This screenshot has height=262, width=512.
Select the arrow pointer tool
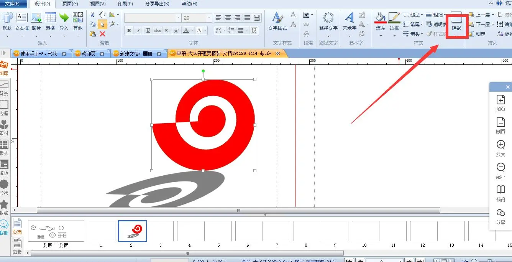pos(102,24)
